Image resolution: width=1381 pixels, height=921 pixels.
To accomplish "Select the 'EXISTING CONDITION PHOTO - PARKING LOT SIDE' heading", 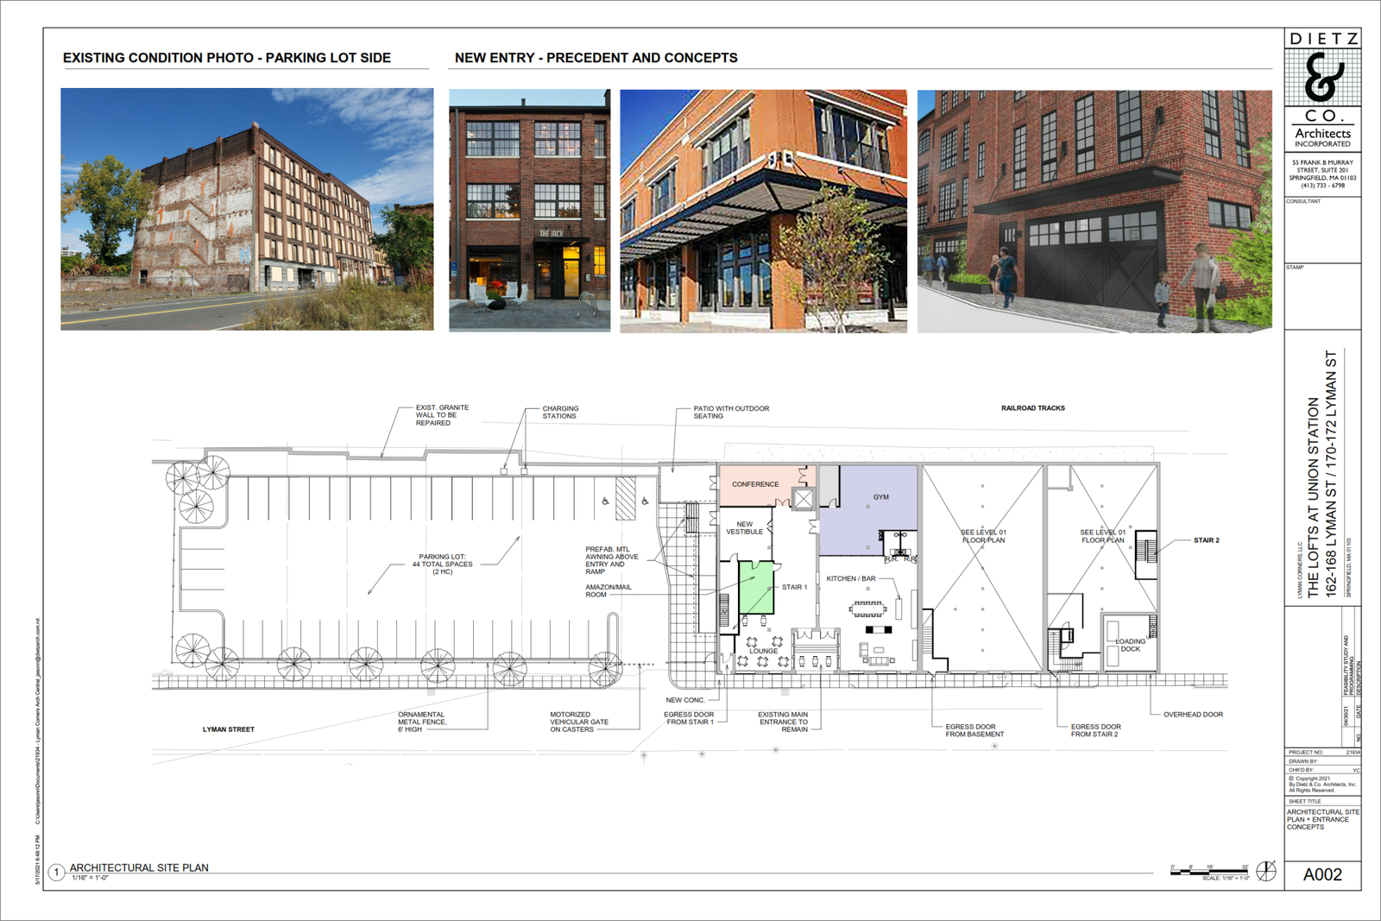I will point(227,58).
